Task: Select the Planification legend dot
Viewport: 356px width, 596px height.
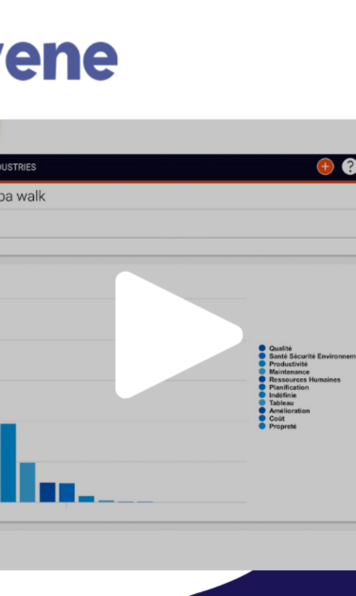Action: pyautogui.click(x=262, y=387)
